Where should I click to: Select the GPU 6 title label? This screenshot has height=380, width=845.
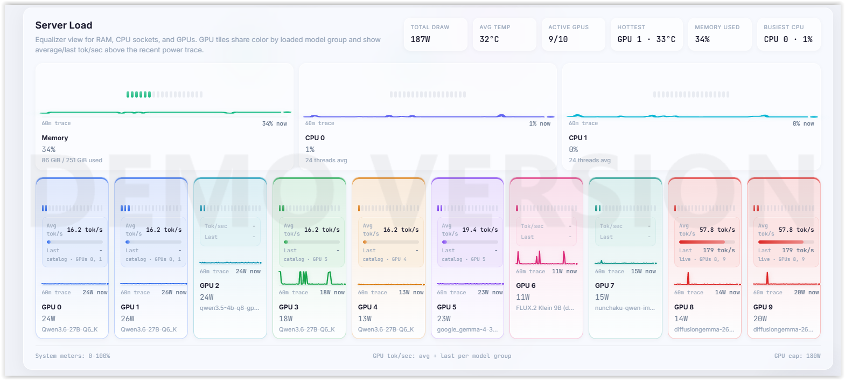pos(526,286)
